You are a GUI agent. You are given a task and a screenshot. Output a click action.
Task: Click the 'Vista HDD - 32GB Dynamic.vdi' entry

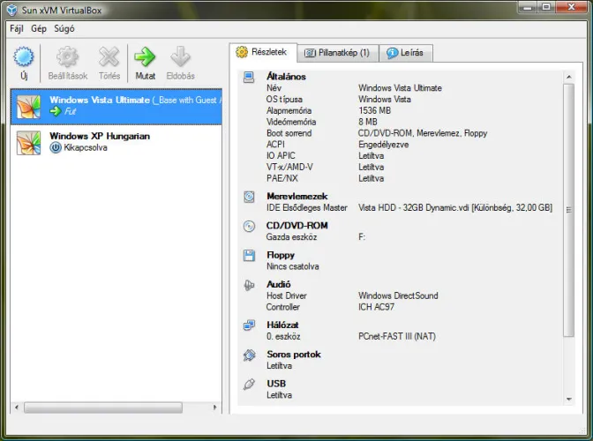tap(455, 207)
